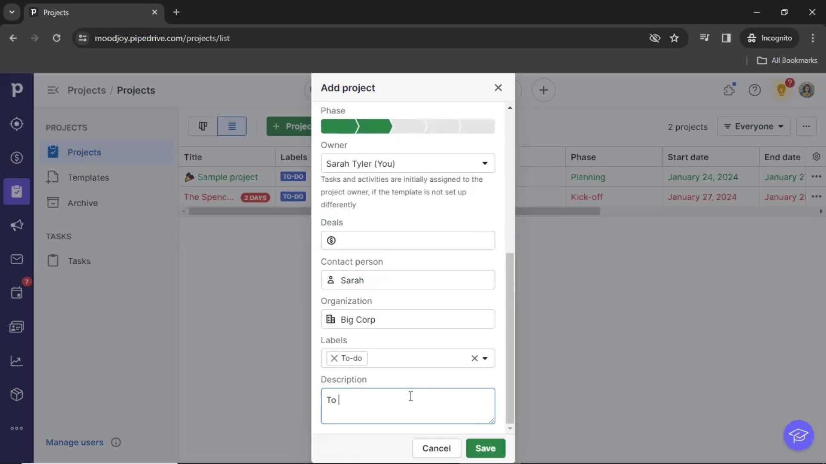826x464 pixels.
Task: Click the Pipedrive logo icon in sidebar
Action: pos(17,89)
